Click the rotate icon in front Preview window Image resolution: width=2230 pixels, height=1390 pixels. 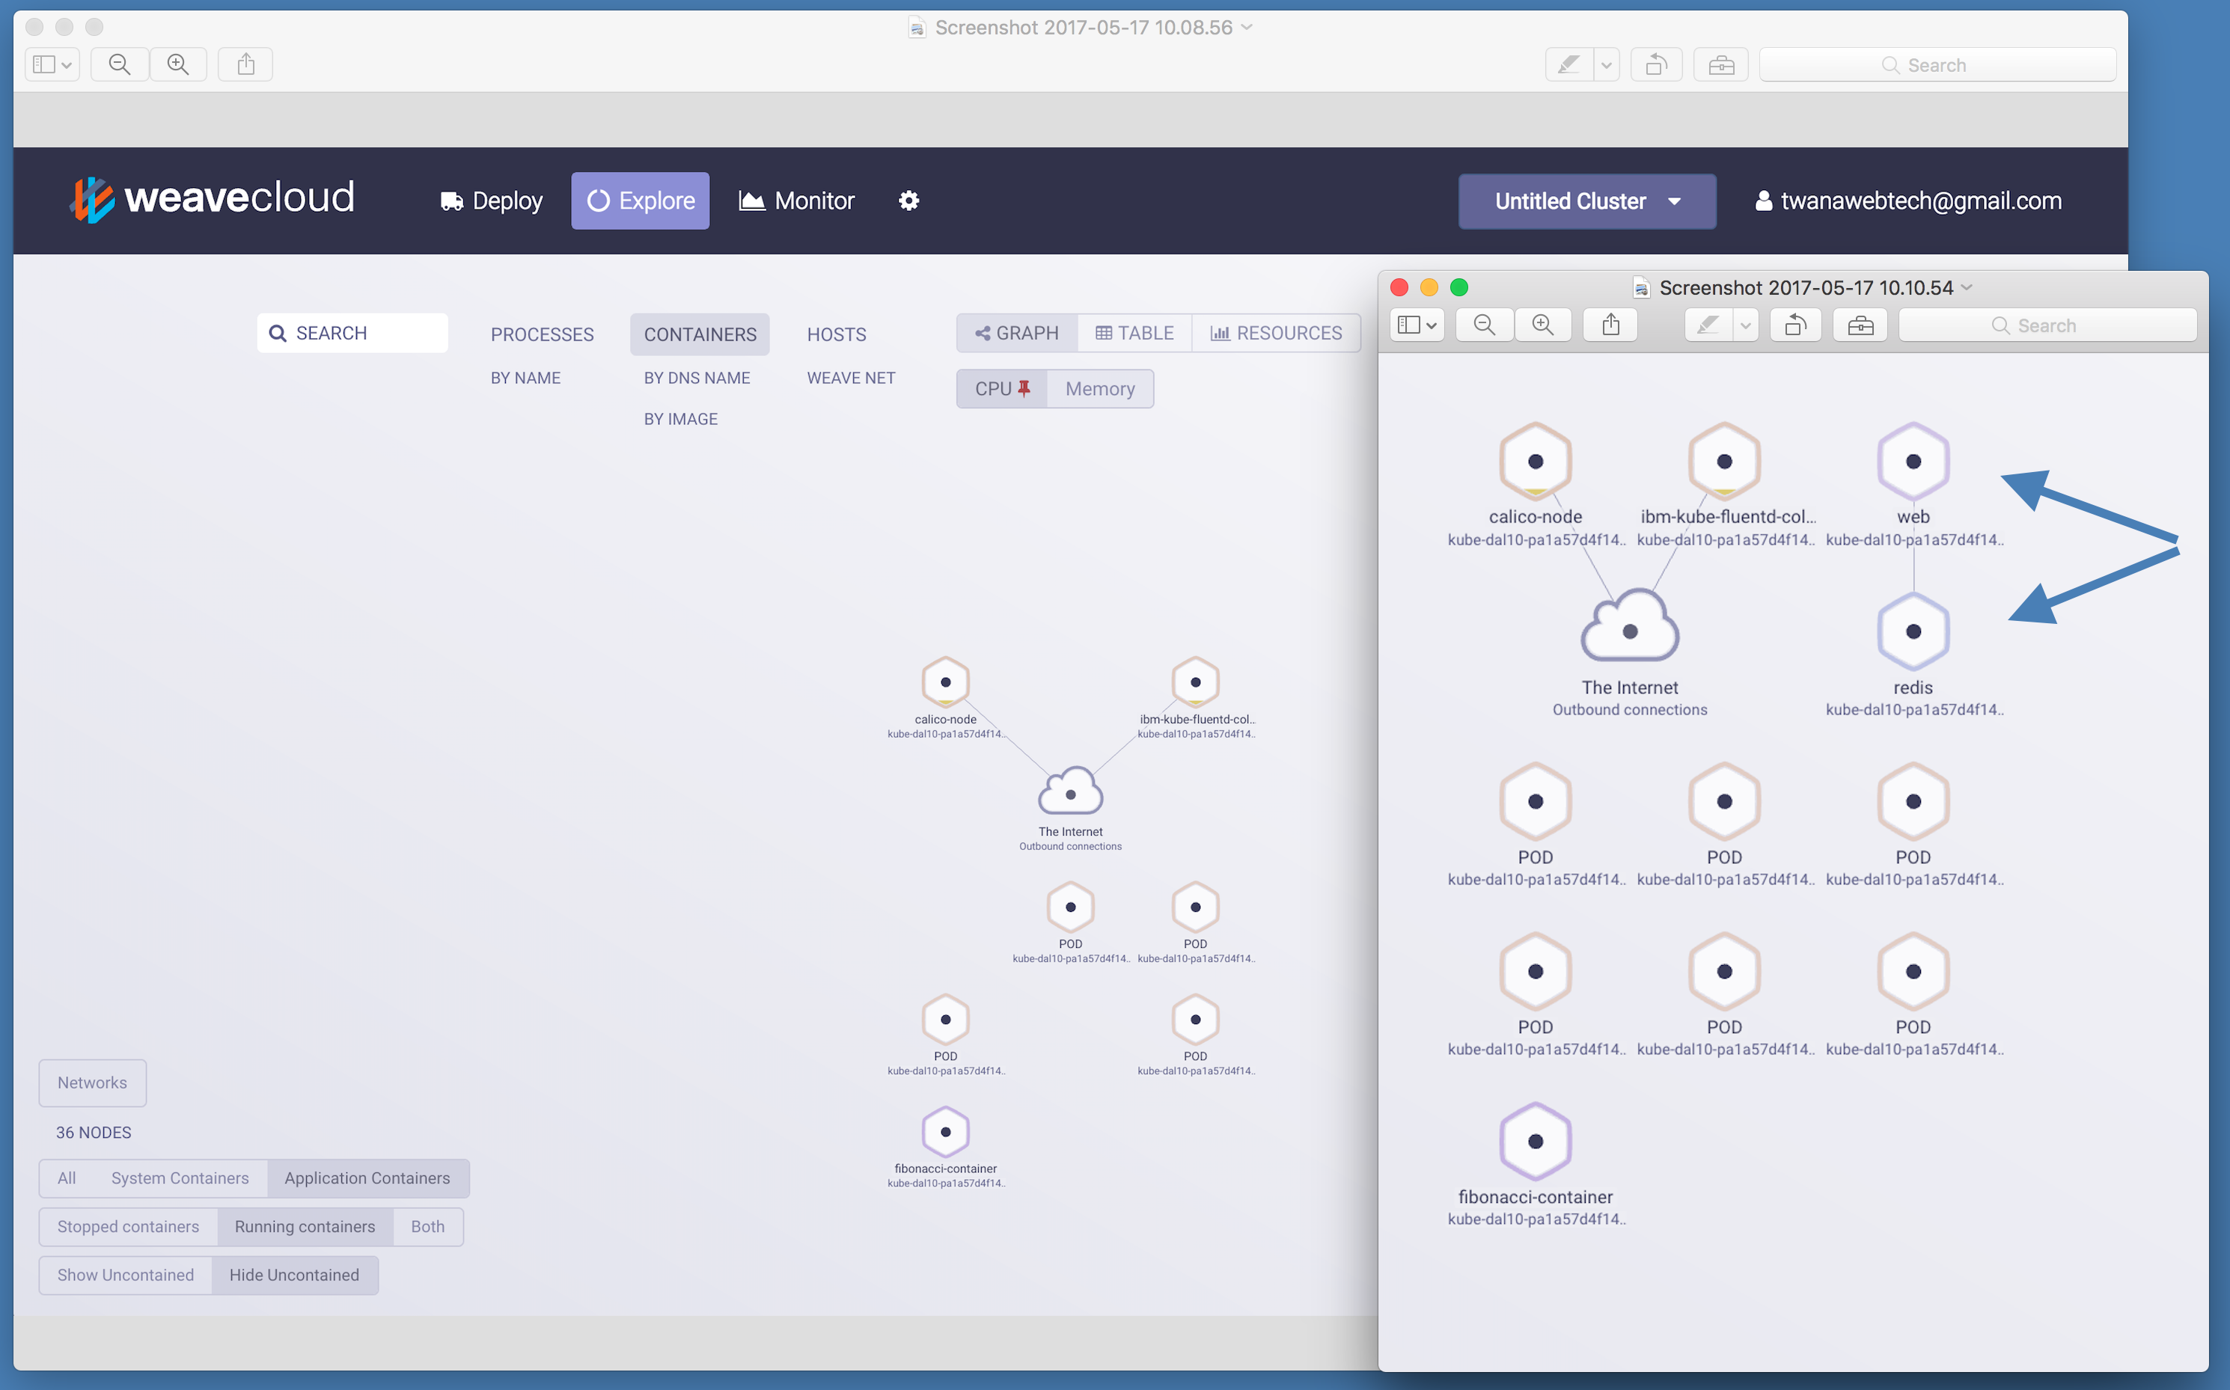click(x=1795, y=325)
